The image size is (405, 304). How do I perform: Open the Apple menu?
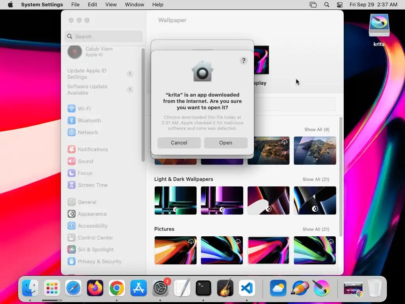click(10, 5)
